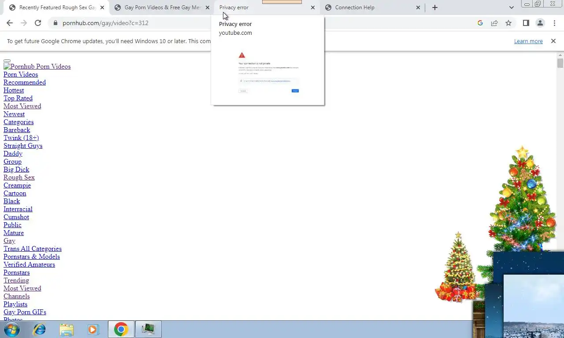Image resolution: width=564 pixels, height=338 pixels.
Task: Click the small button above the logo
Action: pos(7,60)
